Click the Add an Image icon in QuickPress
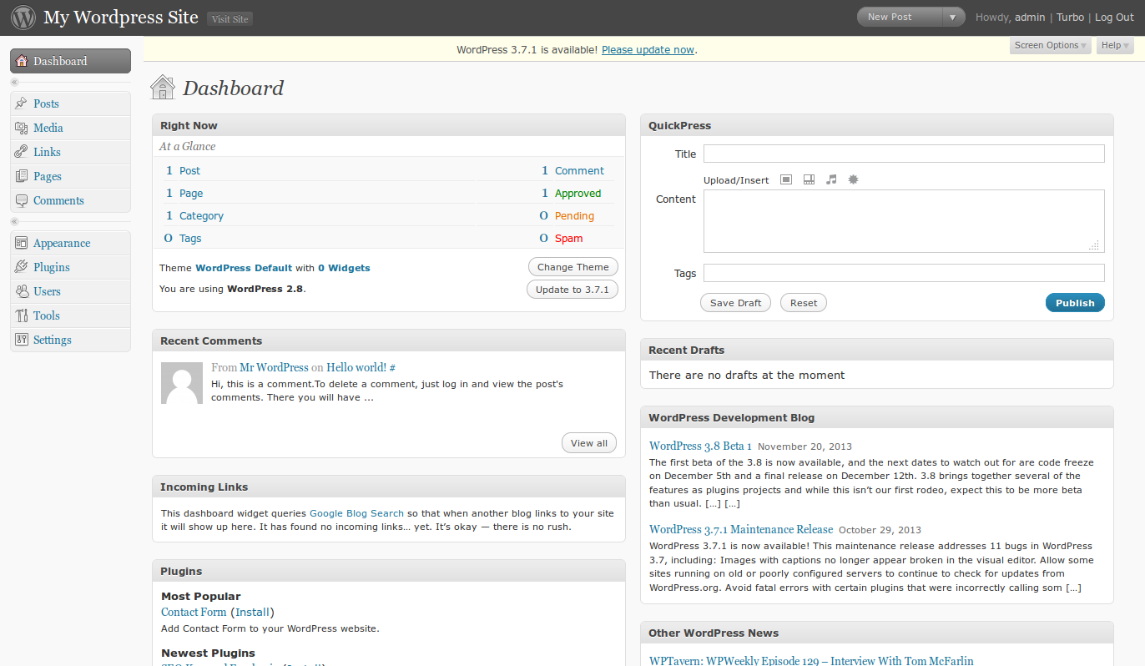Viewport: 1145px width, 666px height. click(786, 179)
